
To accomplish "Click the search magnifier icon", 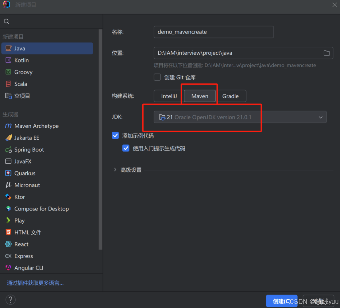I will tap(6, 21).
